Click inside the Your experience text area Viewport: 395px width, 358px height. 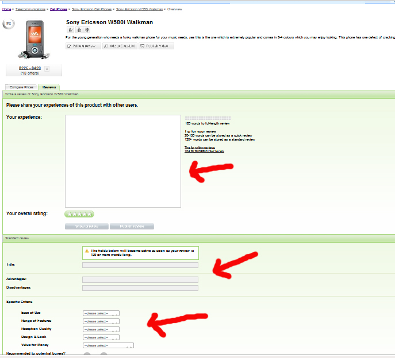click(x=123, y=161)
